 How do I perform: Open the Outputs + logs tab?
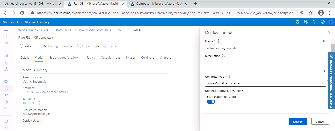coord(110,58)
